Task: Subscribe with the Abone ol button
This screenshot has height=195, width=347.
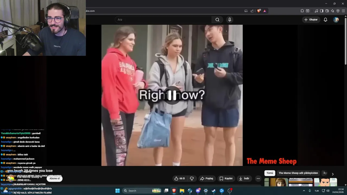Action: pyautogui.click(x=54, y=178)
